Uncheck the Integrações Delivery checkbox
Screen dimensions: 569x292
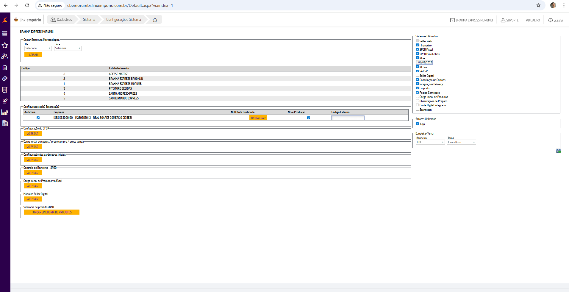click(418, 84)
